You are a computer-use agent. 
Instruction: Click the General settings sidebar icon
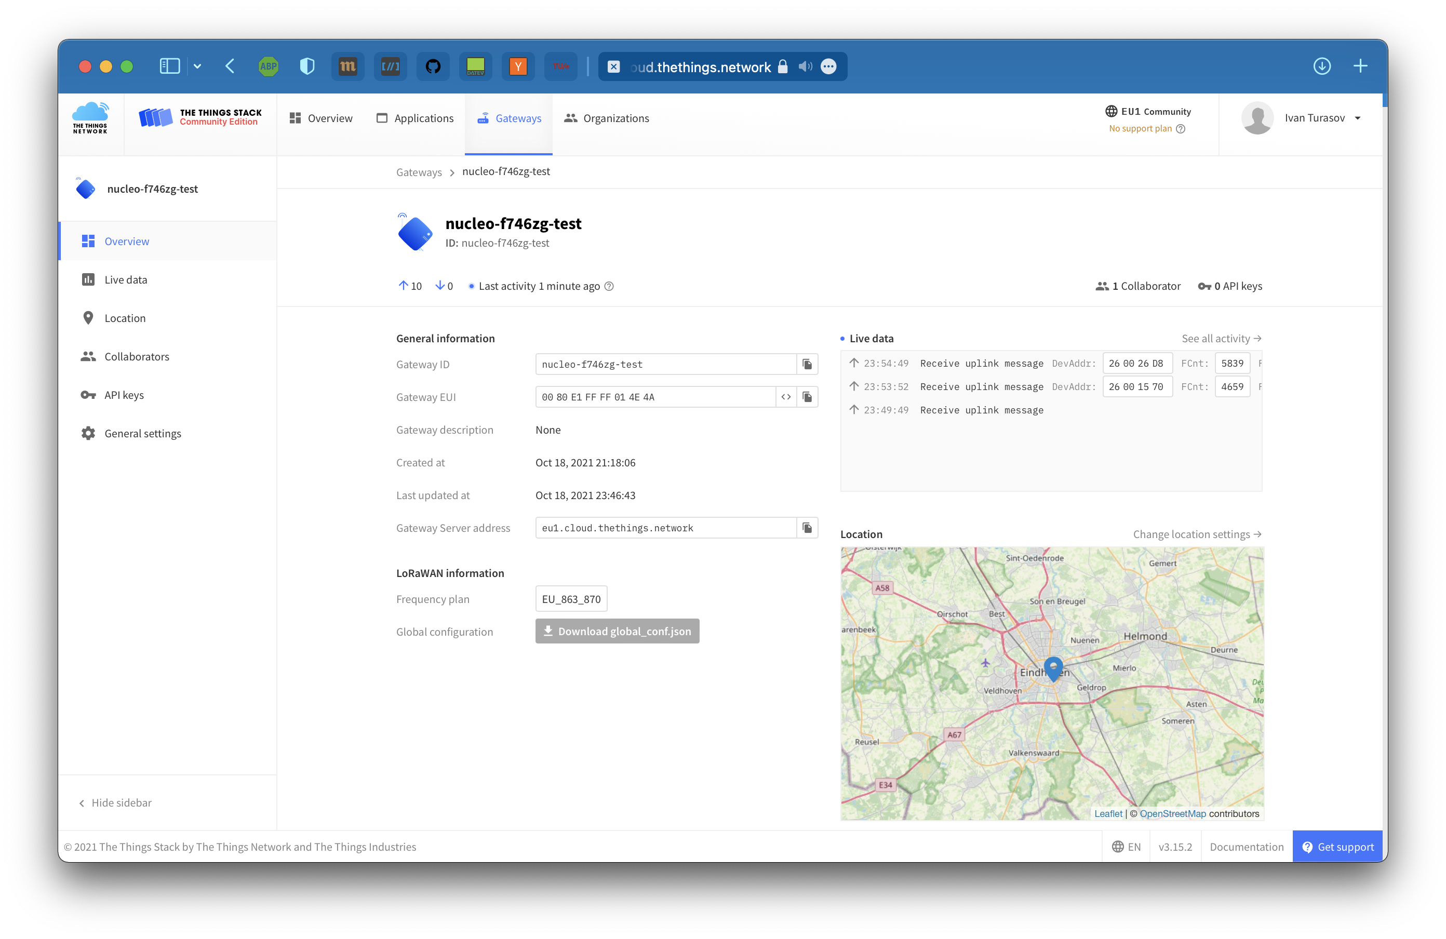pos(87,433)
